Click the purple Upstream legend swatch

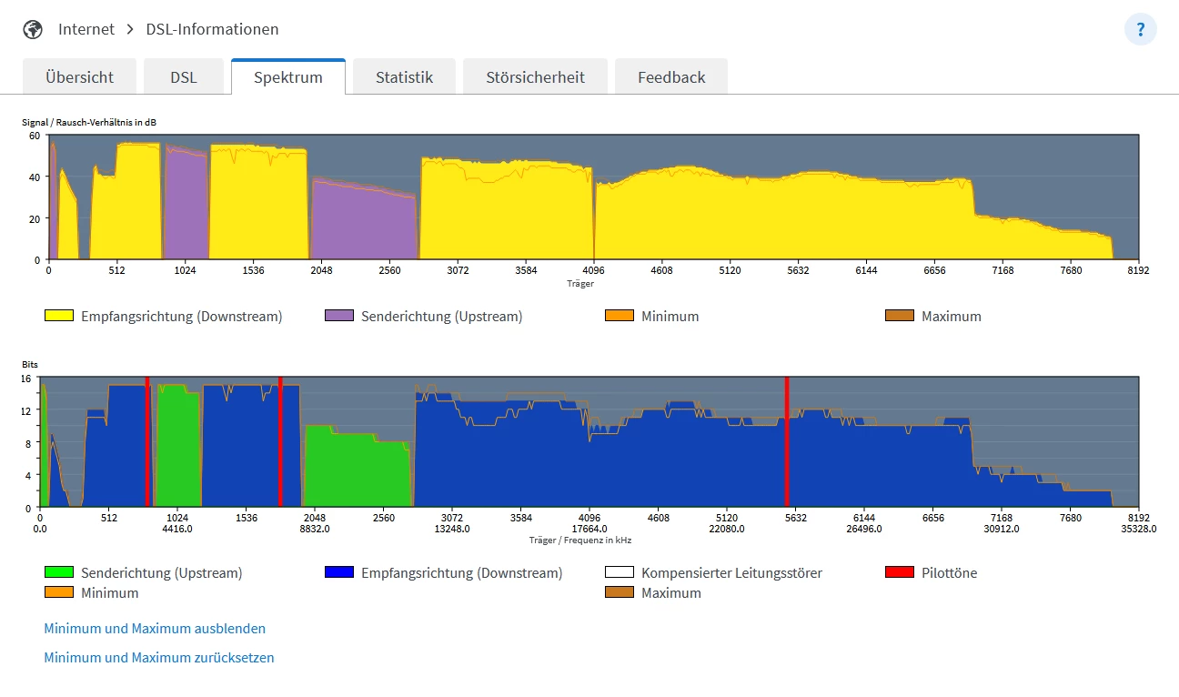tap(339, 317)
